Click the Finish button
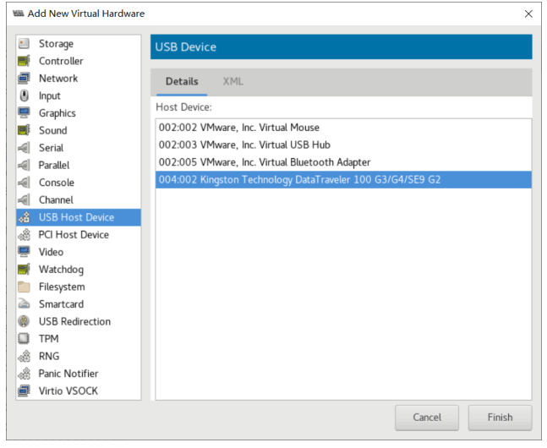Screen dimensions: 547x448 point(500,418)
